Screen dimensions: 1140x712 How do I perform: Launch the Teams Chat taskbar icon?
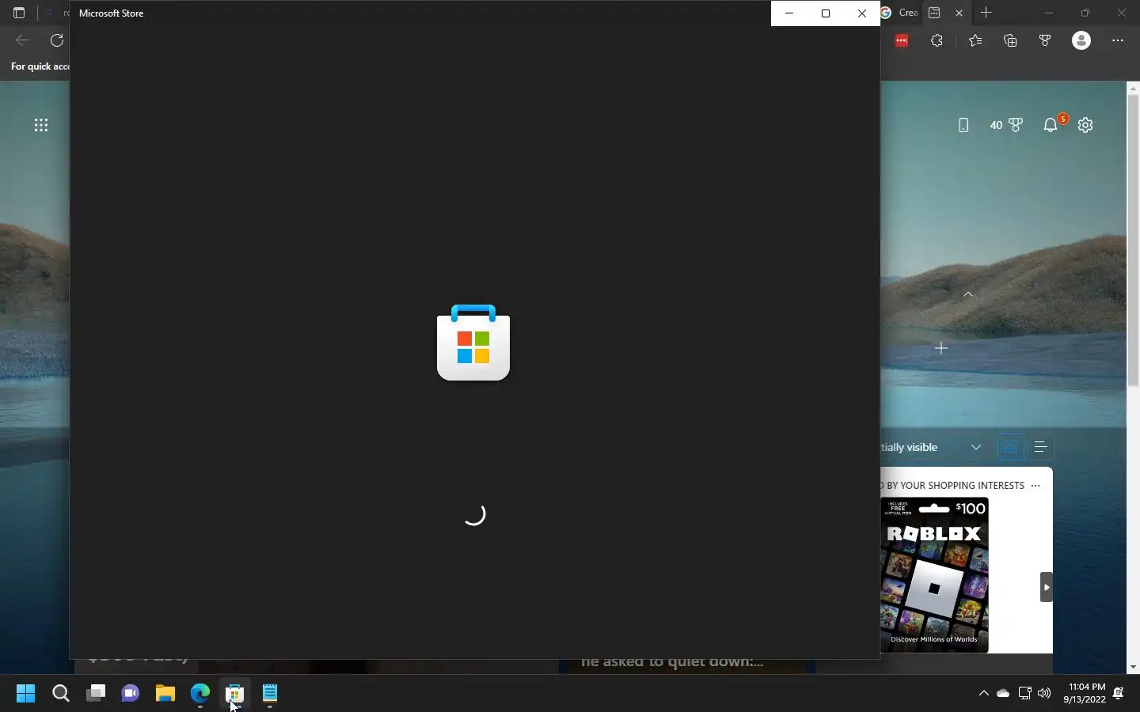point(131,694)
